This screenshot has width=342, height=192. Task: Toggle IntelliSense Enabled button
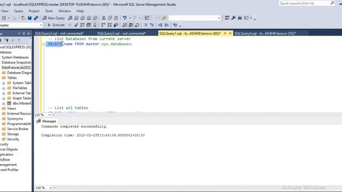point(95,25)
